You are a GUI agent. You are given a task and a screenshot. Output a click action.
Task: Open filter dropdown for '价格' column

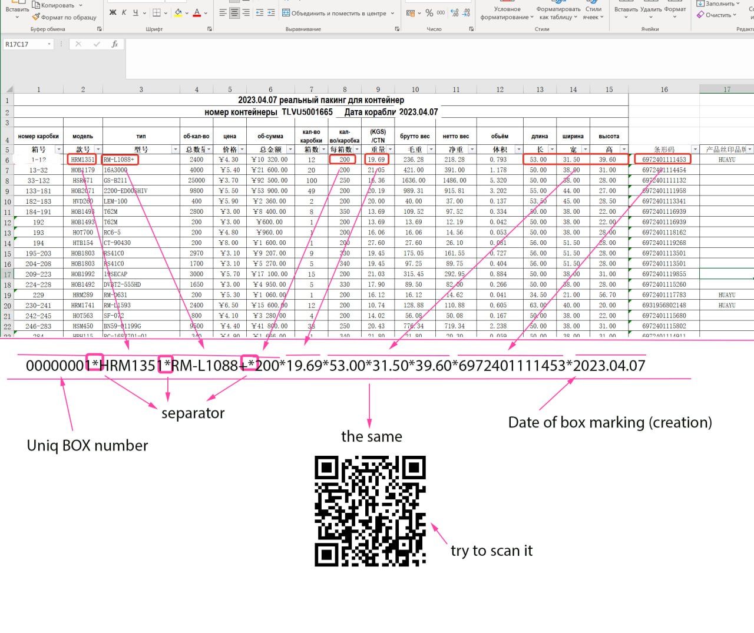242,150
